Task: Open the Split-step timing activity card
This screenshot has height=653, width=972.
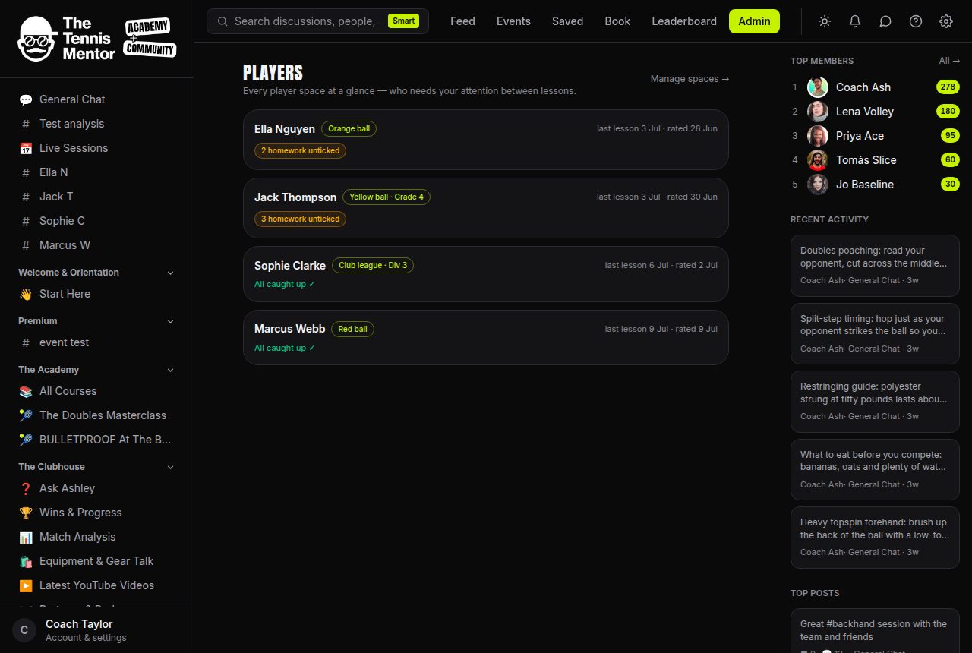Action: pyautogui.click(x=875, y=333)
